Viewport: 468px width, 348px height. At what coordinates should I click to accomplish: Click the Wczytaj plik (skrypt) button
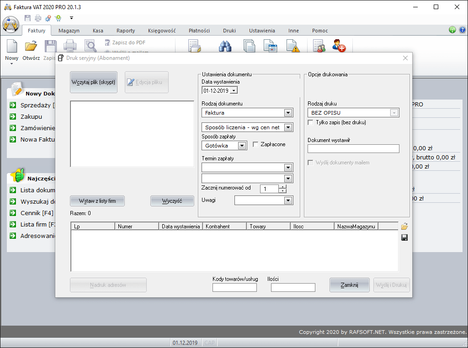(93, 82)
